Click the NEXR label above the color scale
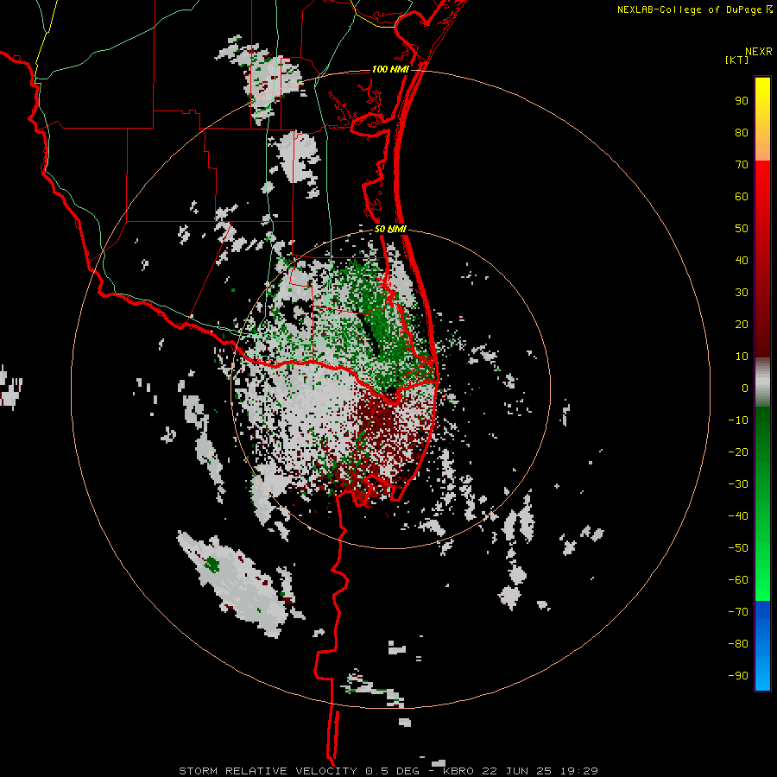The image size is (777, 777). 759,52
